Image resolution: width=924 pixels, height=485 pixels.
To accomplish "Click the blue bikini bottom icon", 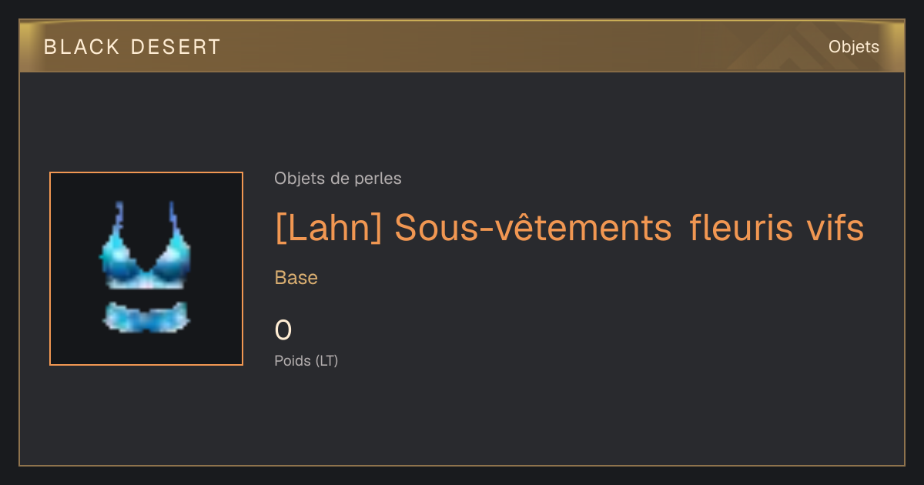I will coord(146,317).
